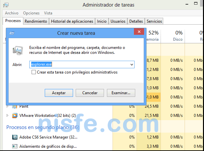Close the Crear nueva tarea dialog
204x151 pixels.
coord(139,32)
